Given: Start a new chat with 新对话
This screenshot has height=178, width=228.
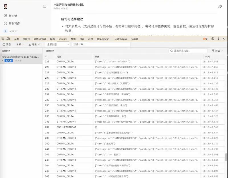Looking at the screenshot, I should (11, 16).
